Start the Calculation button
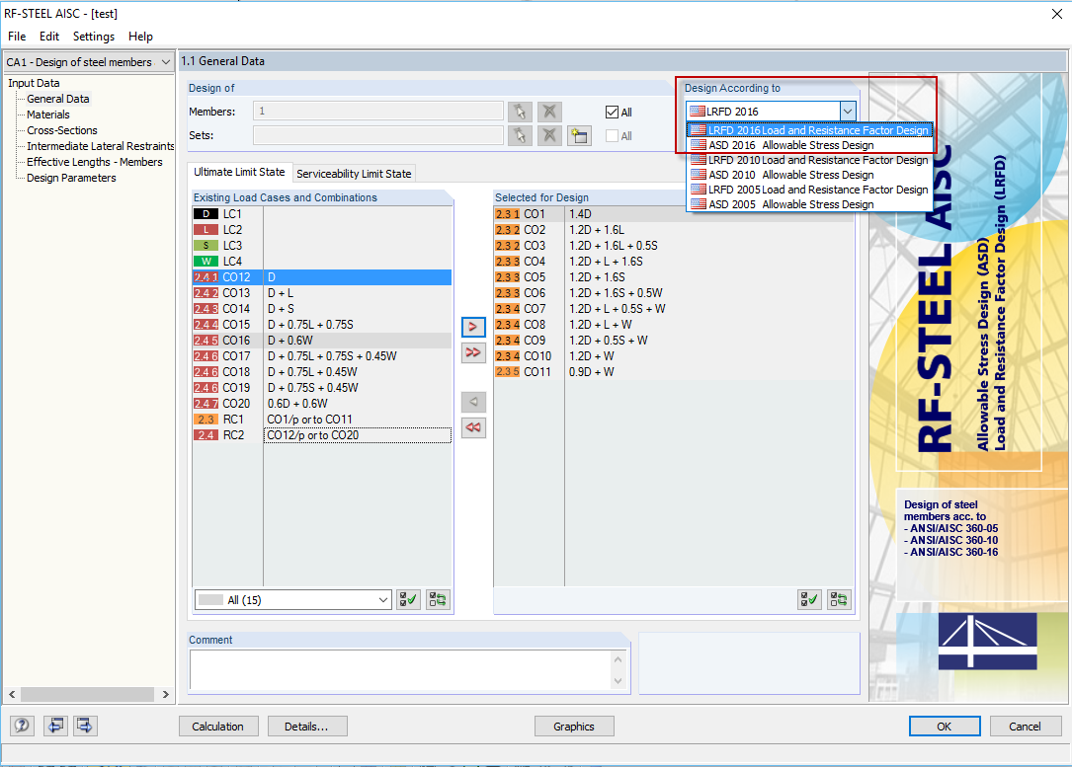 coord(218,726)
